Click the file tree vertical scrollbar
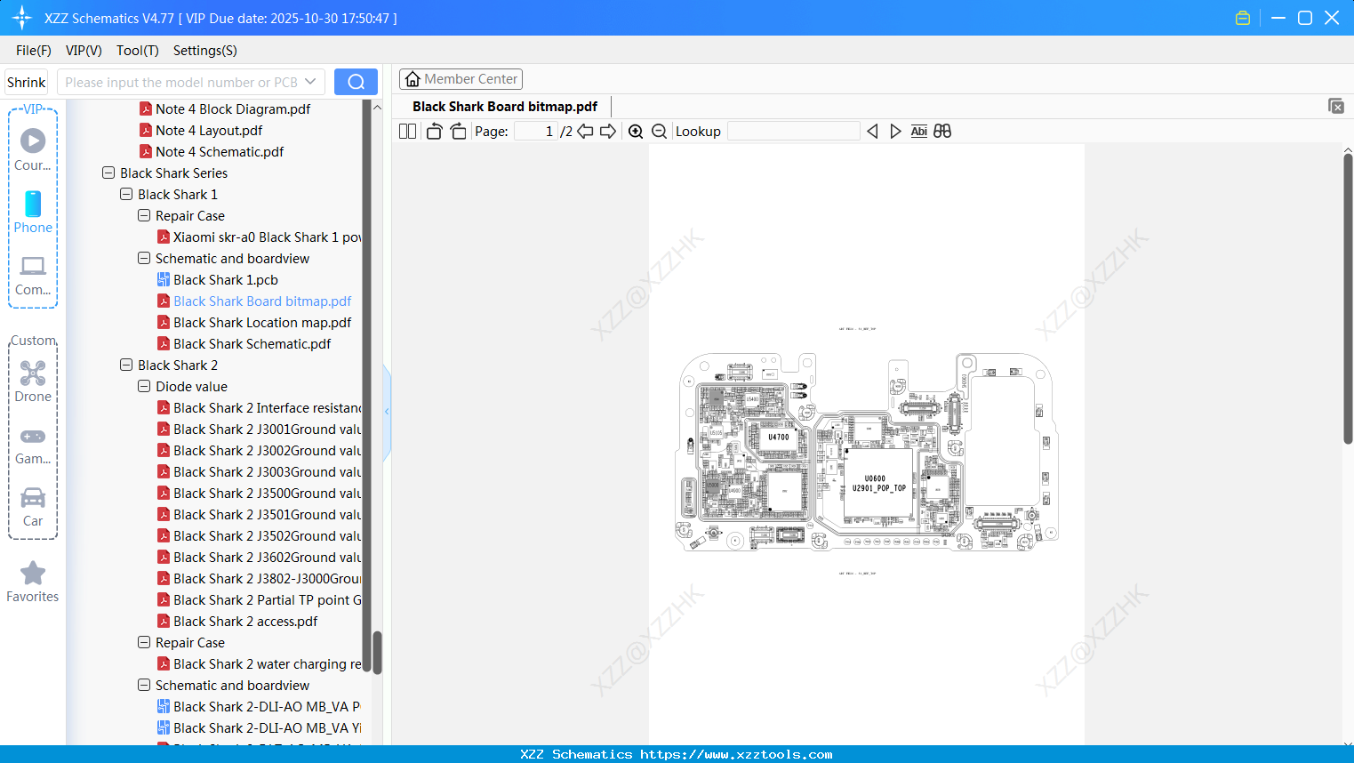Viewport: 1354px width, 763px height. (377, 653)
